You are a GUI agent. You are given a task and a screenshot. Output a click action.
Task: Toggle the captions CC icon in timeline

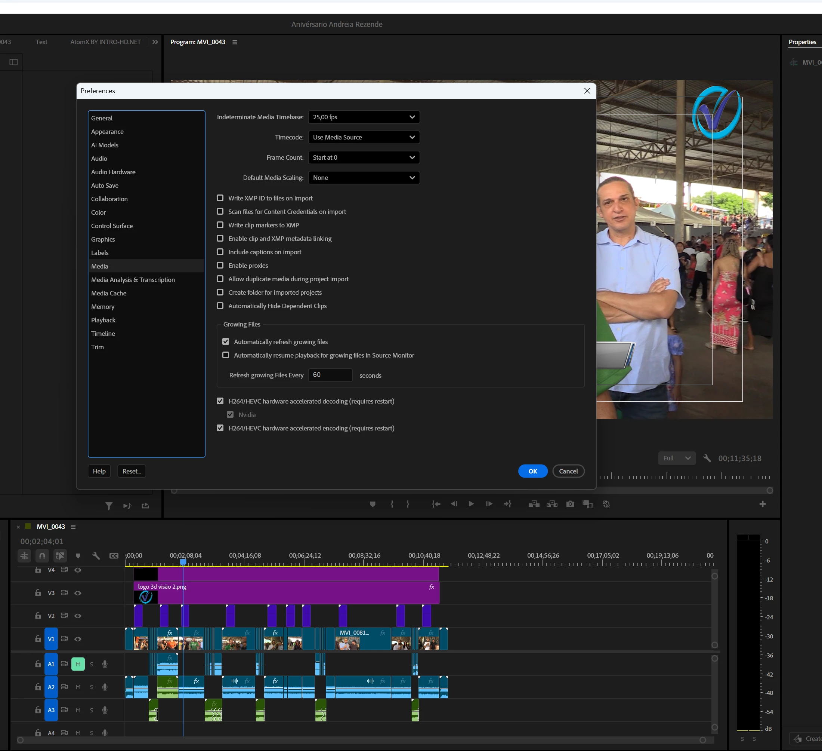[114, 556]
